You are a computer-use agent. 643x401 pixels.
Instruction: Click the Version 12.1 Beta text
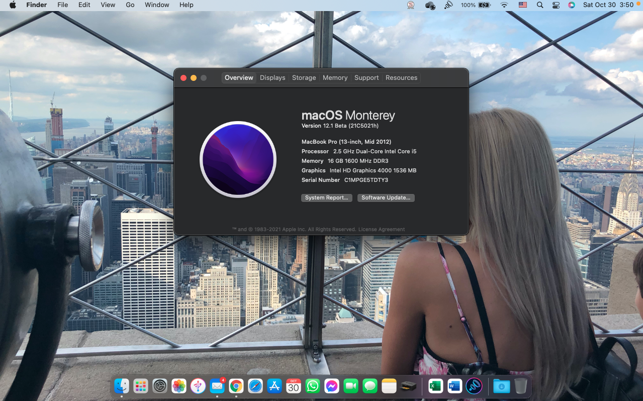(x=340, y=126)
